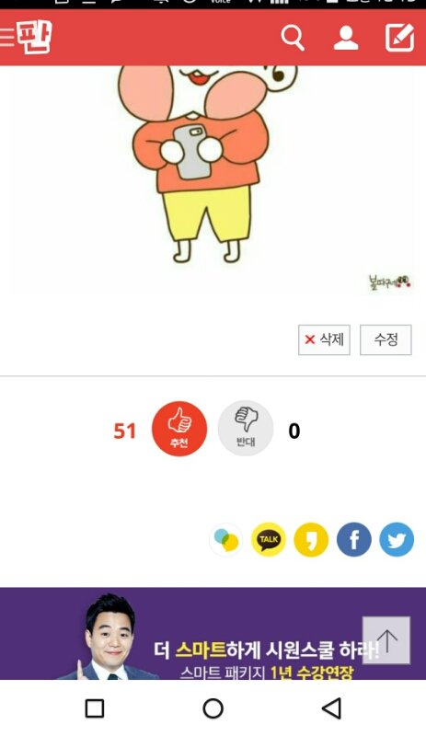Recommend post with red 추천 thumbs-up
Screen dimensions: 426x736
(178, 429)
